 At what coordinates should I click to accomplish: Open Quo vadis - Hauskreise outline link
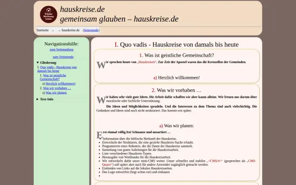[x=57, y=69]
